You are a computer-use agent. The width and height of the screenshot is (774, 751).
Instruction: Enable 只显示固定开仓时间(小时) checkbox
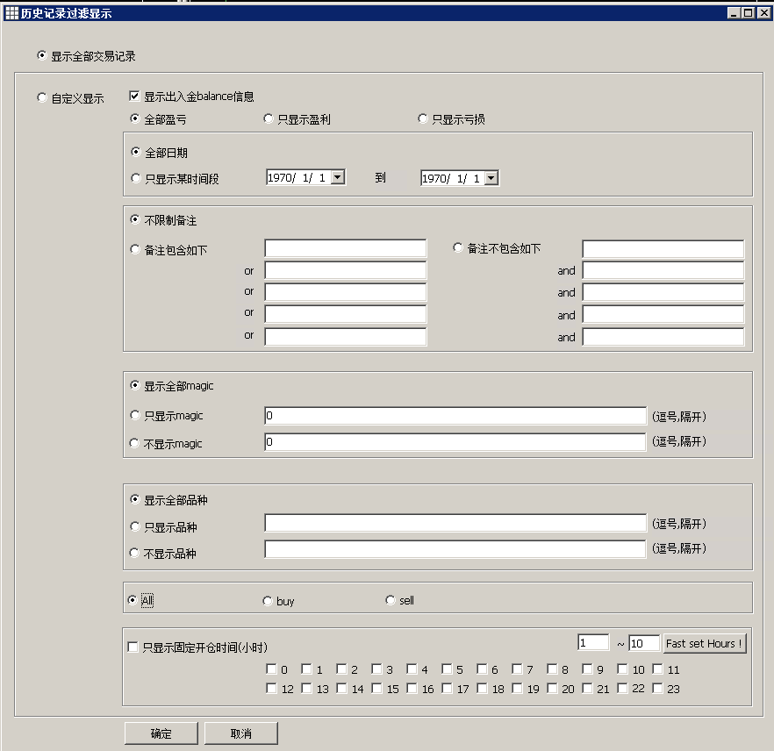(x=133, y=648)
